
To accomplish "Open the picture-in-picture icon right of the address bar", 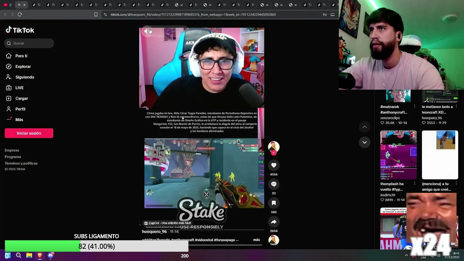I will tap(332, 14).
